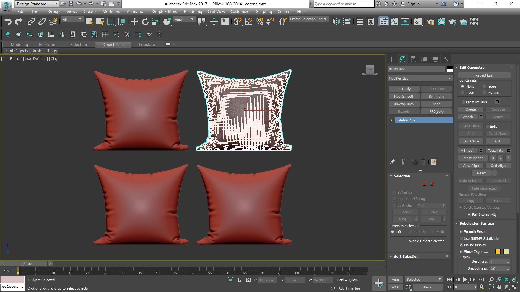Open the Rendering menu

tap(193, 12)
